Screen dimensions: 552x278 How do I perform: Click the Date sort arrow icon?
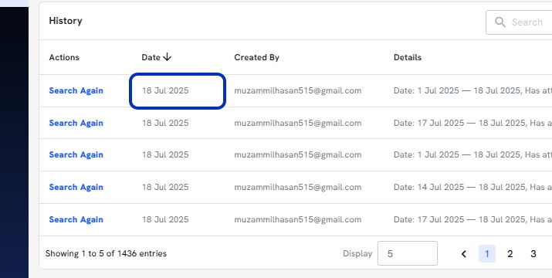pos(168,57)
